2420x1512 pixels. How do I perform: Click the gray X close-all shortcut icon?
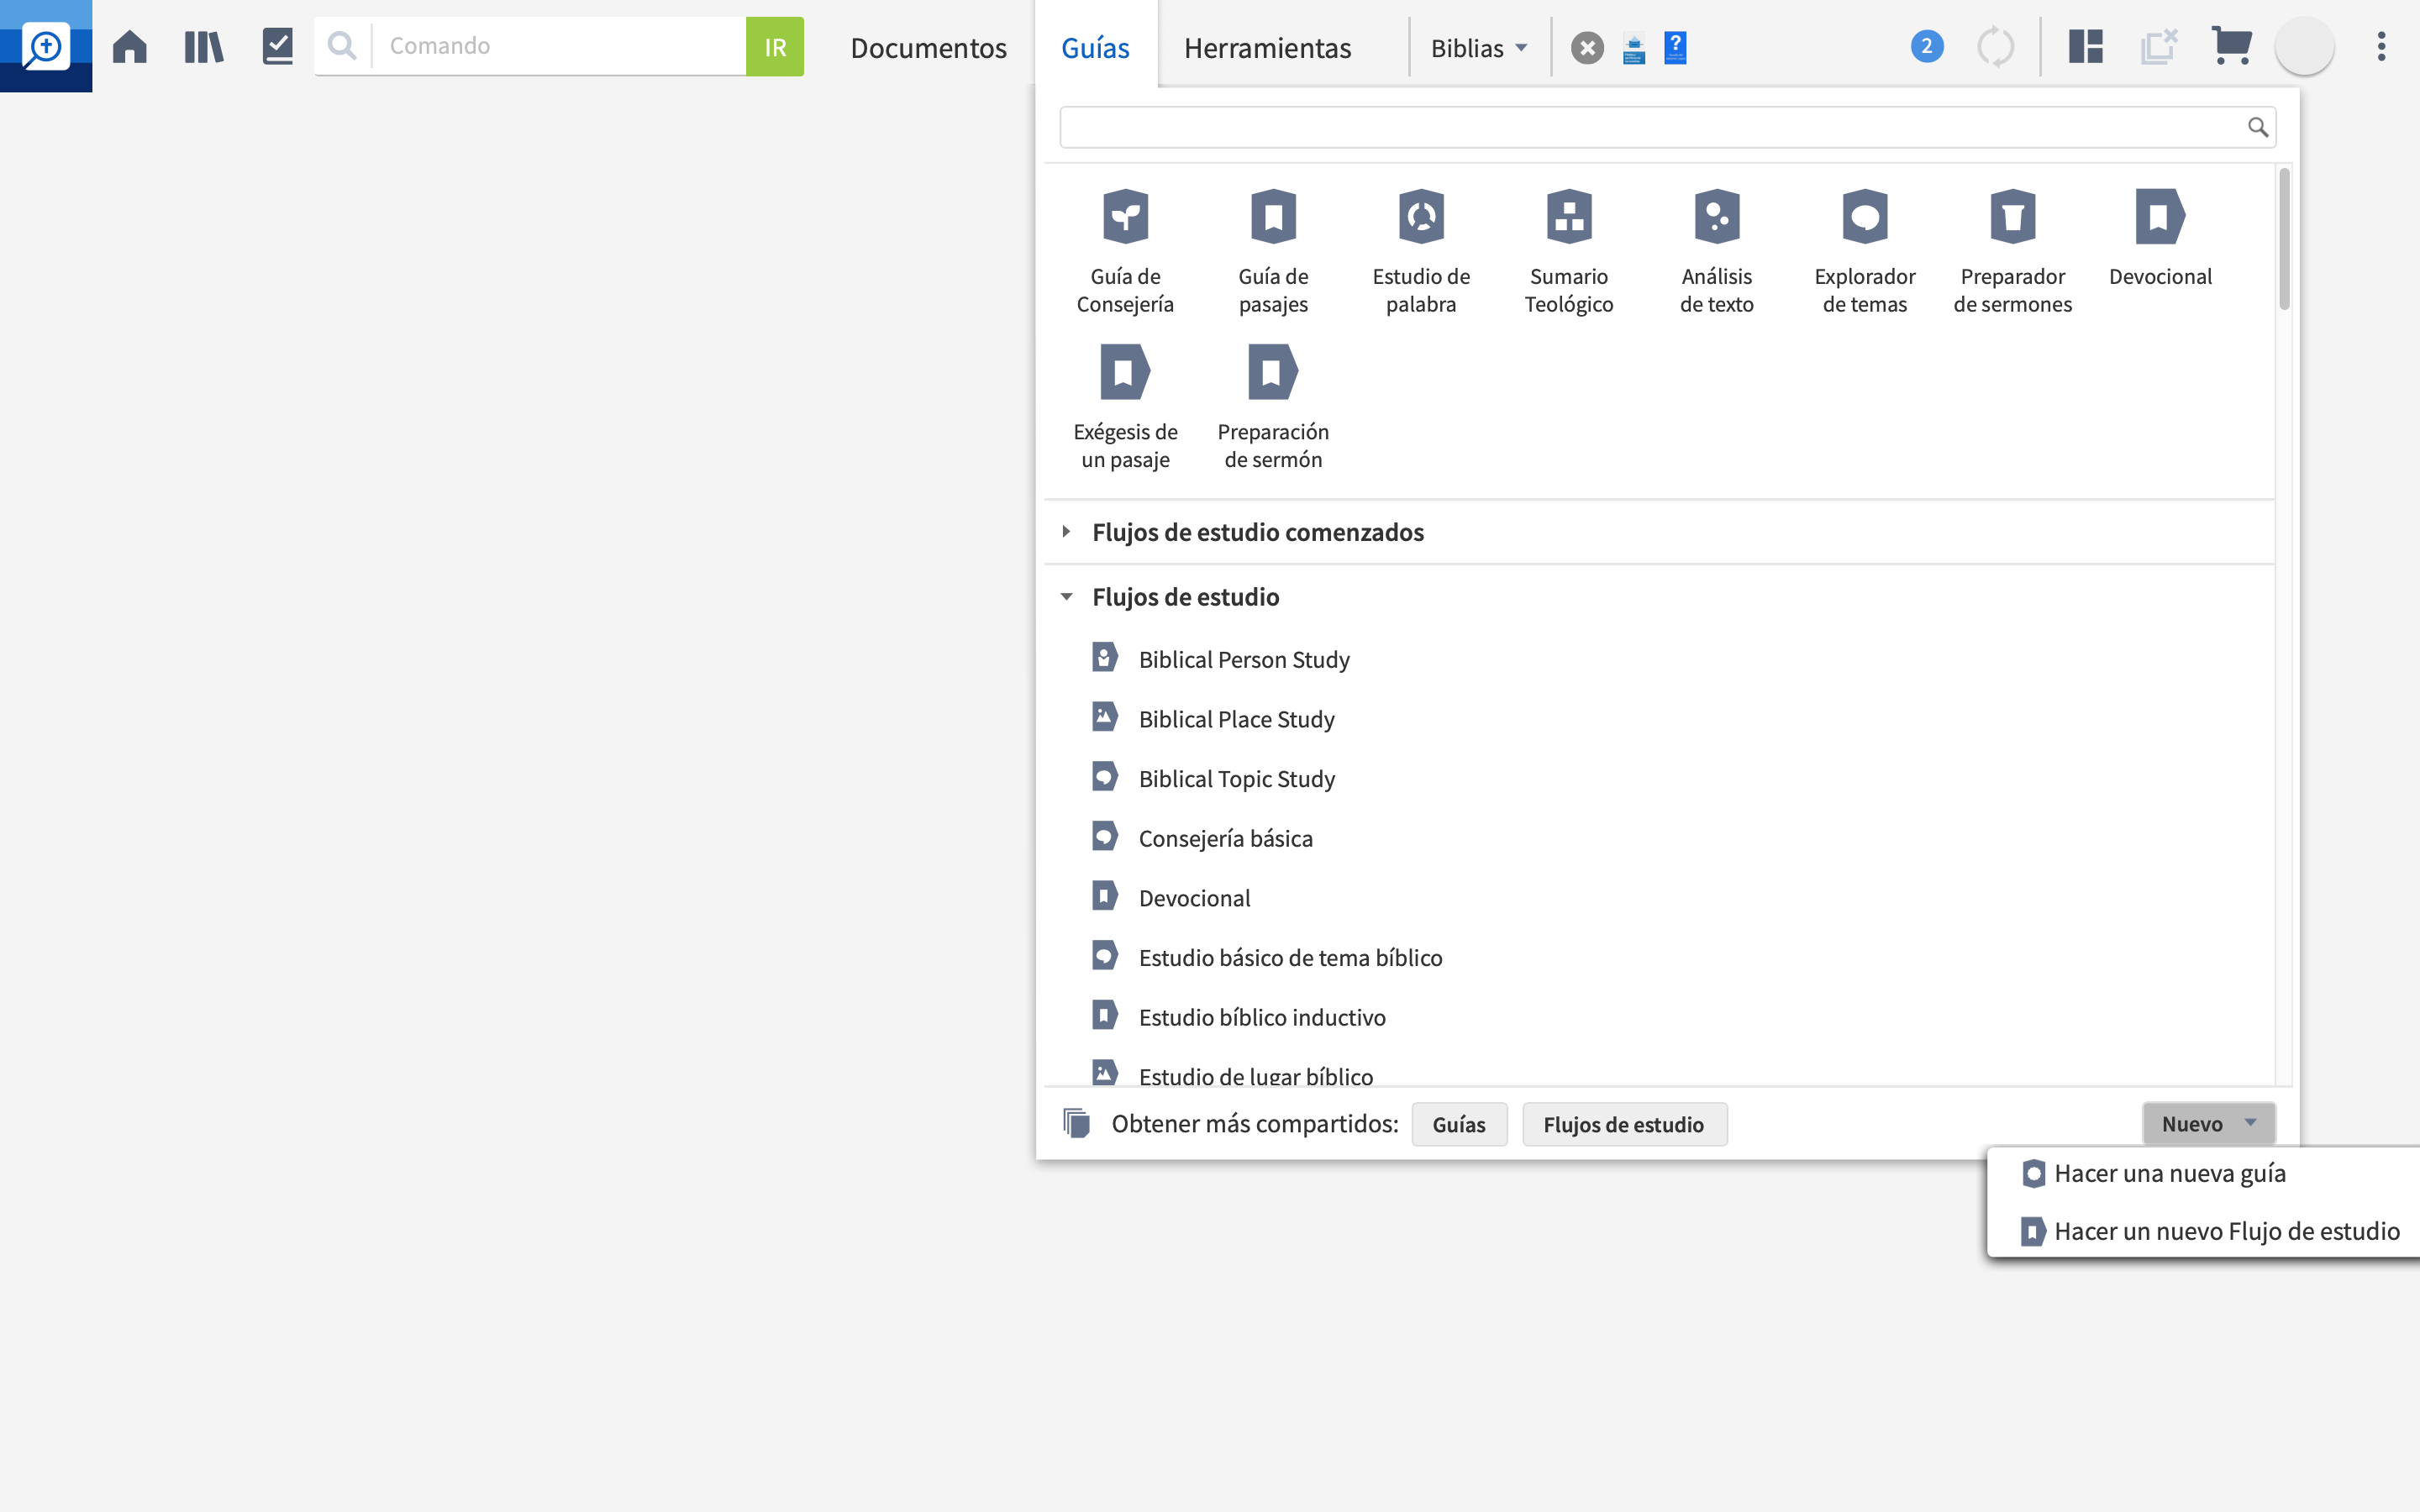point(1587,47)
